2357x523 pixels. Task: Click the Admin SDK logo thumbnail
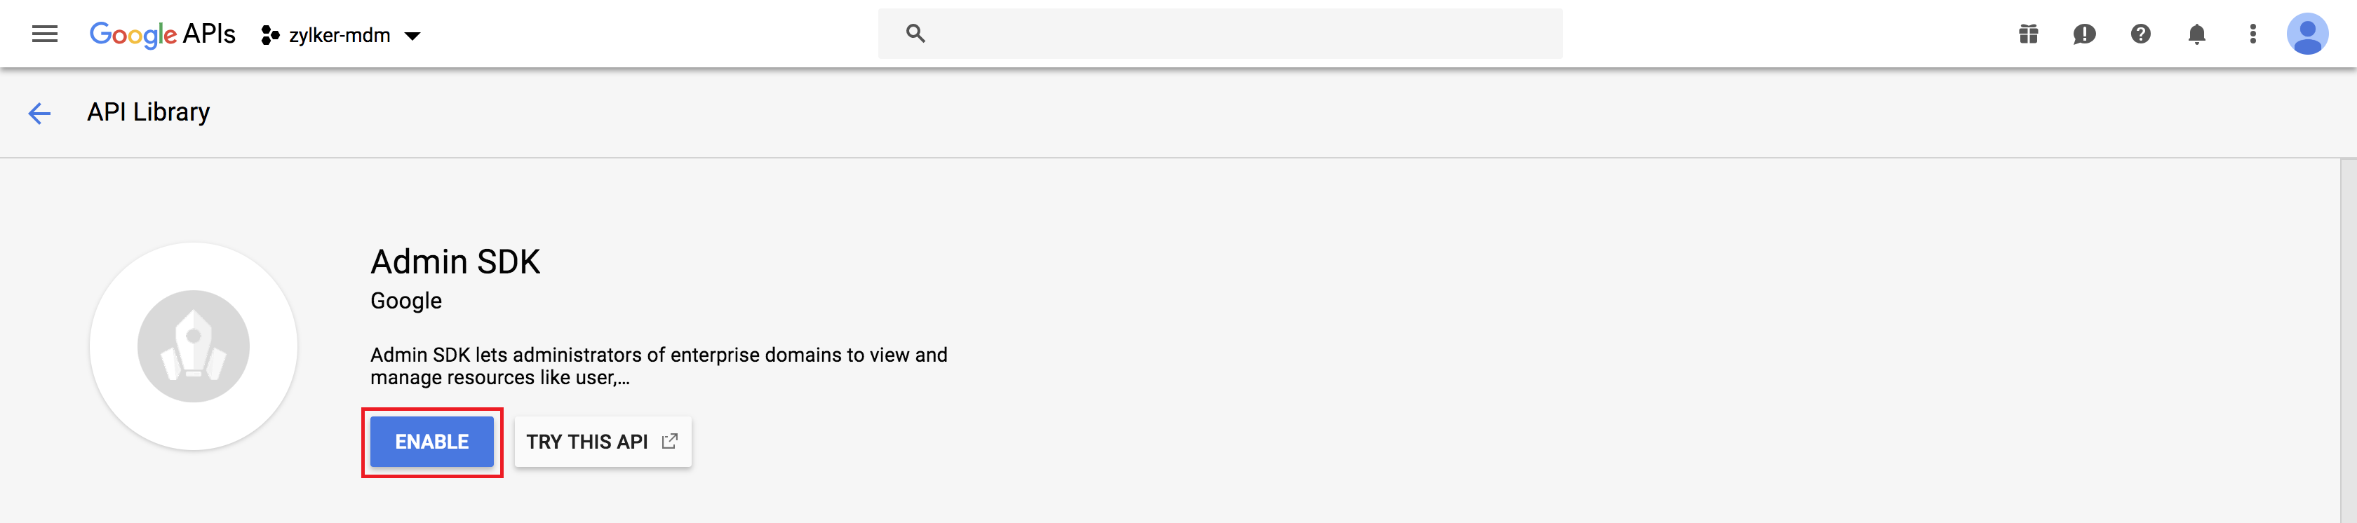point(193,346)
